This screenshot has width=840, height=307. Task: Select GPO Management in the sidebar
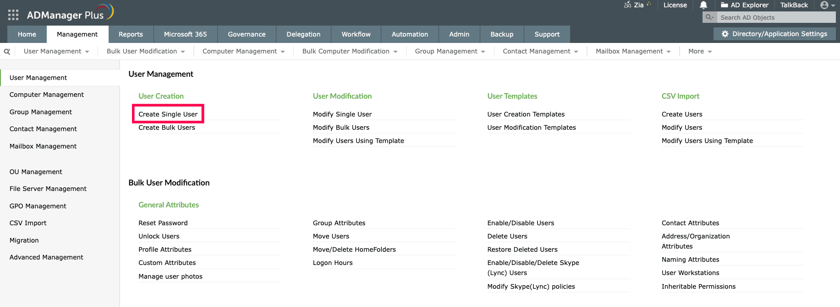pos(38,206)
